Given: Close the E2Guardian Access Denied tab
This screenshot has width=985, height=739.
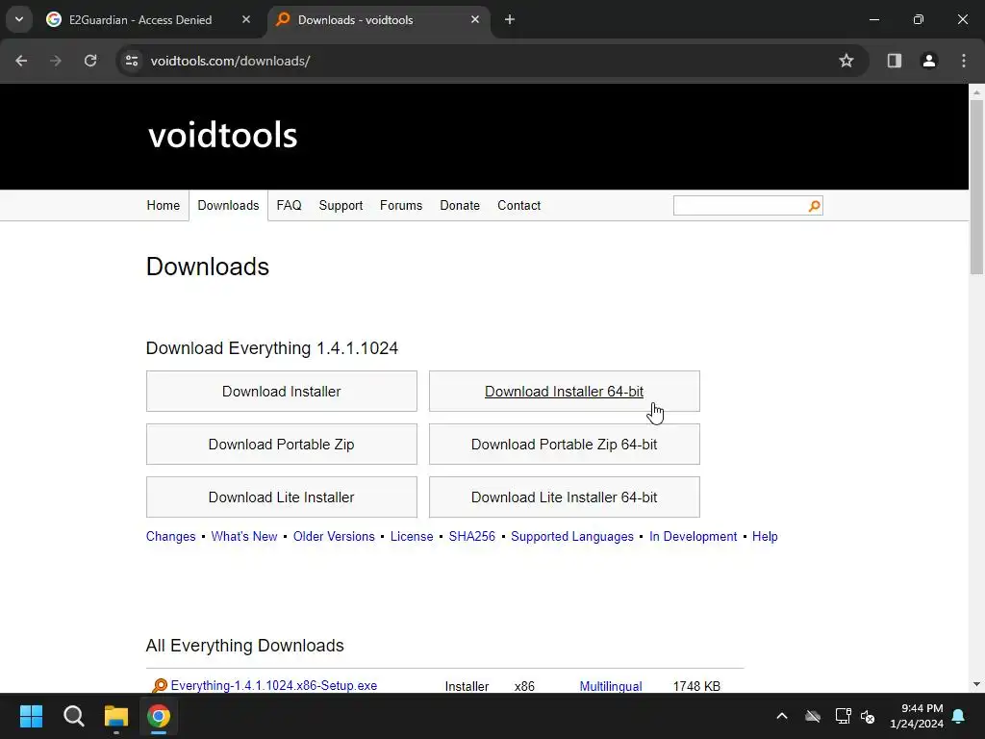Looking at the screenshot, I should (x=246, y=20).
